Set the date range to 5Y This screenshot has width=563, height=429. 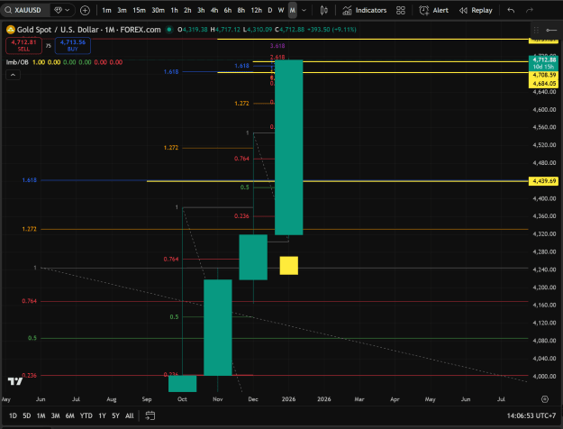[x=115, y=415]
